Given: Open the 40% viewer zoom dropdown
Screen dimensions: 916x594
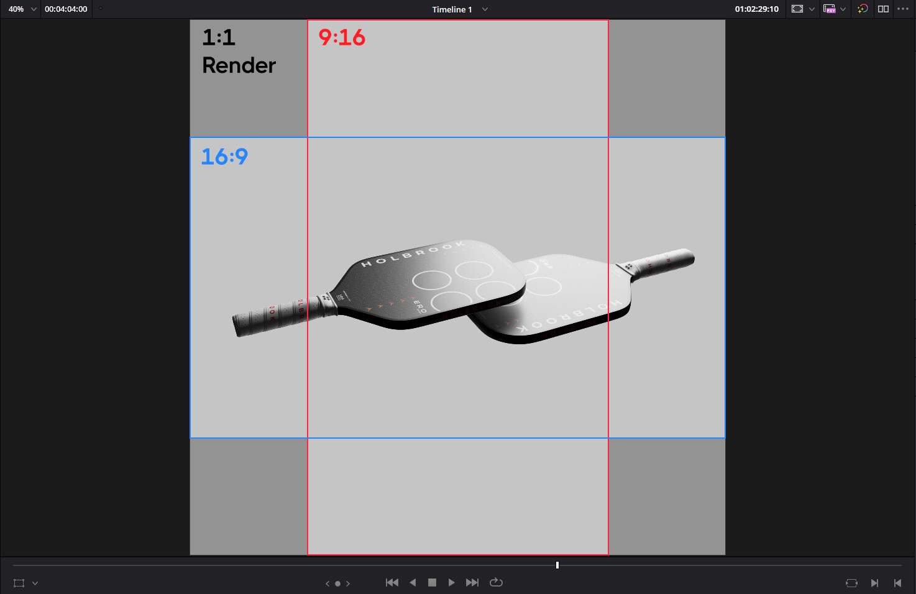Looking at the screenshot, I should (x=22, y=9).
